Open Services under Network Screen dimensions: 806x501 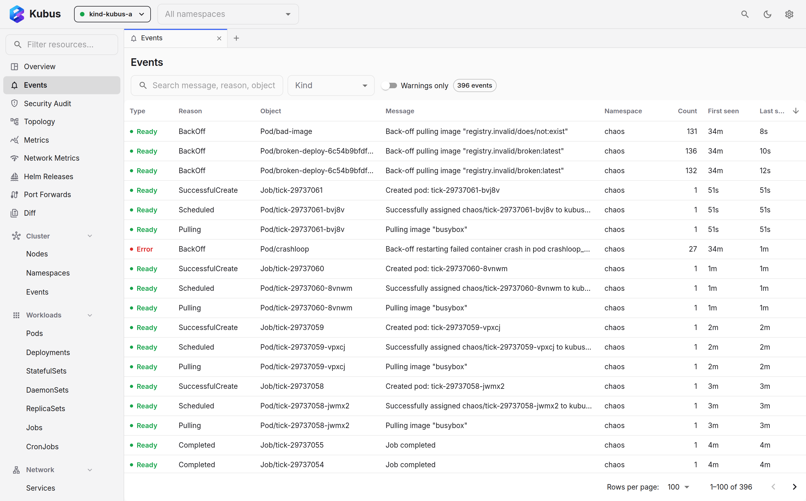pos(41,488)
